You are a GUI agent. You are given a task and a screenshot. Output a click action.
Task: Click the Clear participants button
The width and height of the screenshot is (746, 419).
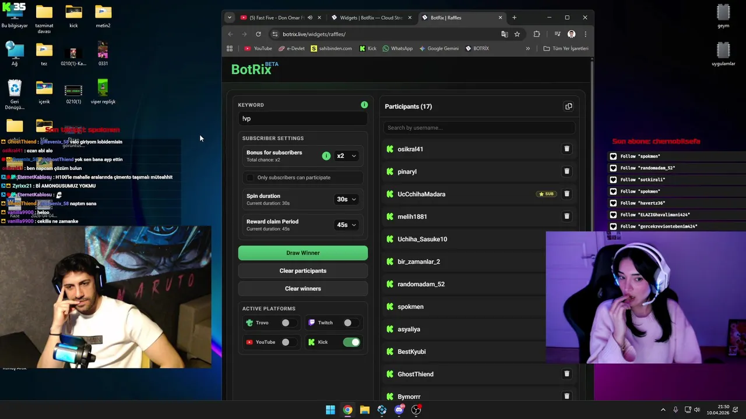(303, 271)
